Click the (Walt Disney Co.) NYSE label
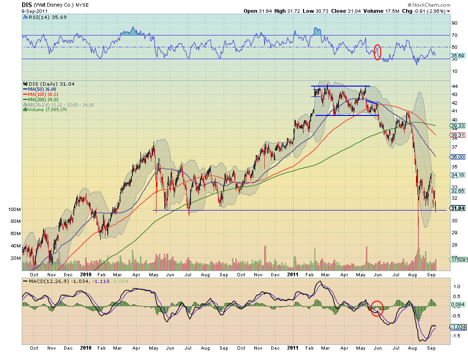468x352 pixels. [61, 5]
